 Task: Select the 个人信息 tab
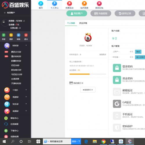[x=71, y=23]
